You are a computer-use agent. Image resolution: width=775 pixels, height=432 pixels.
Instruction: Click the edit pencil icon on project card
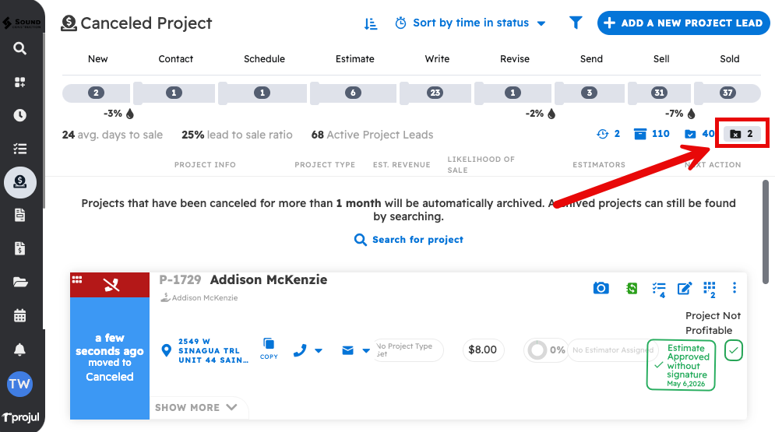(x=685, y=289)
